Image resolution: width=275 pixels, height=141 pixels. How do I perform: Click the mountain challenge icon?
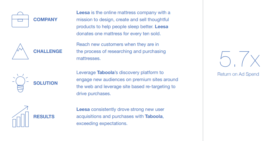[x=20, y=52]
